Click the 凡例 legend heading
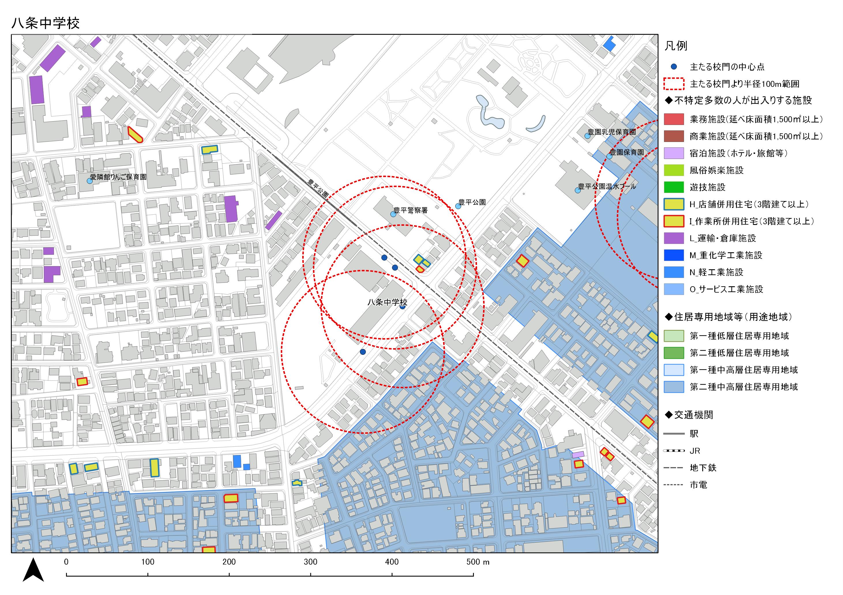The image size is (843, 595). pos(676,46)
